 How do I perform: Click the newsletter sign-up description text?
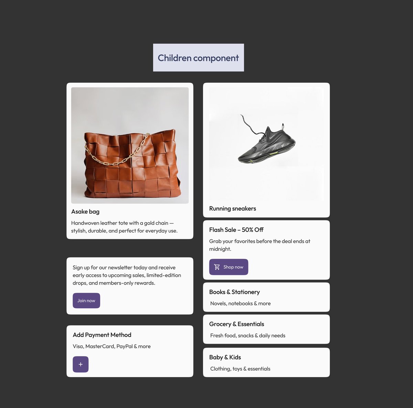click(x=127, y=275)
